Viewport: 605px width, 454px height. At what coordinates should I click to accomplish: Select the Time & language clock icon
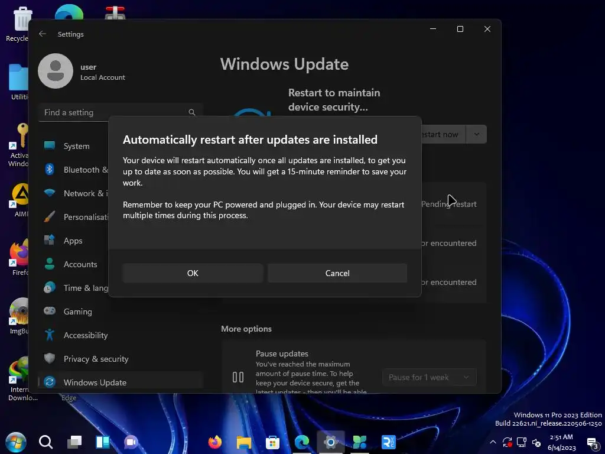(x=50, y=288)
